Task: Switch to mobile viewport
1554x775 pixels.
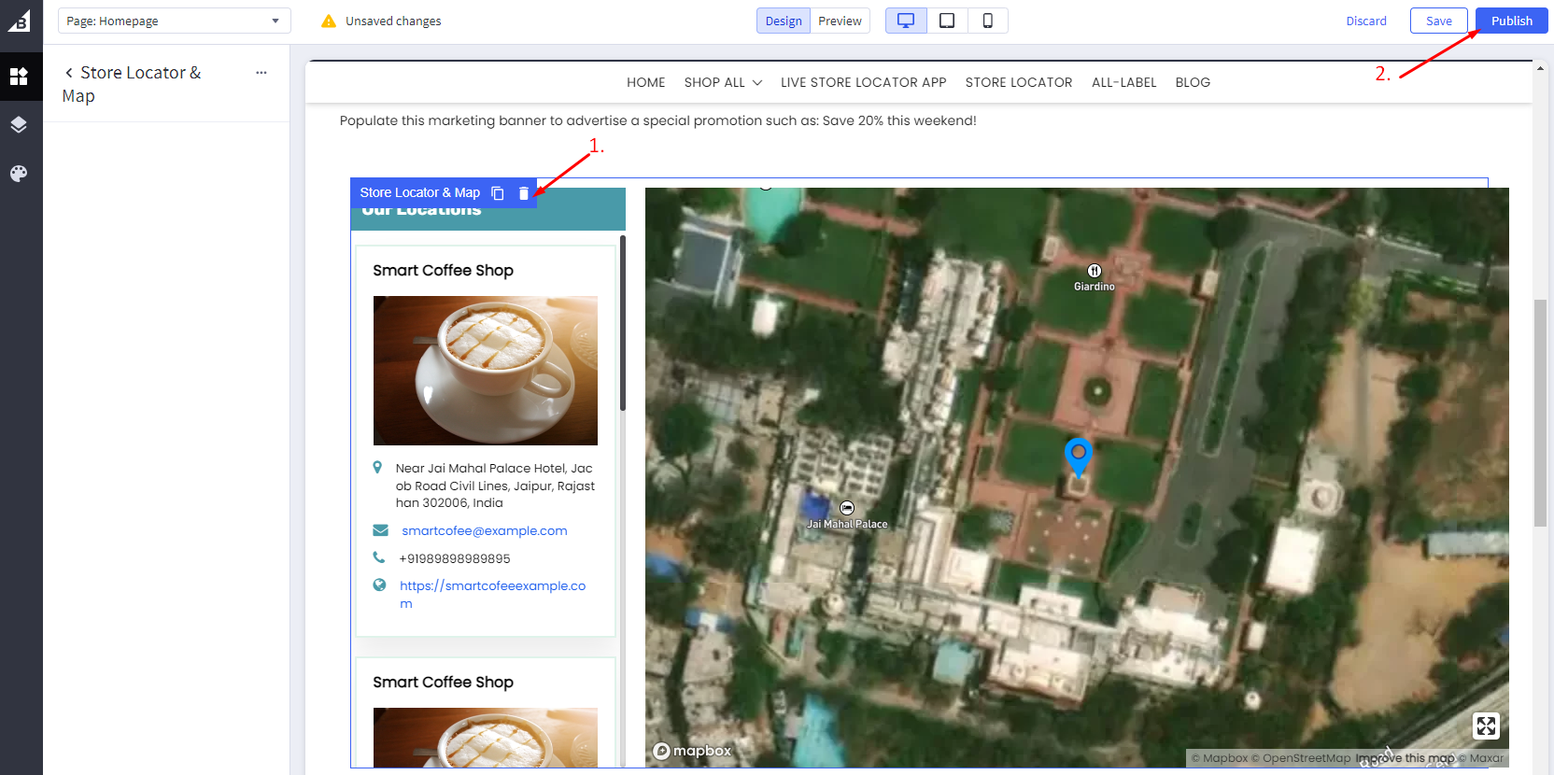Action: click(987, 21)
